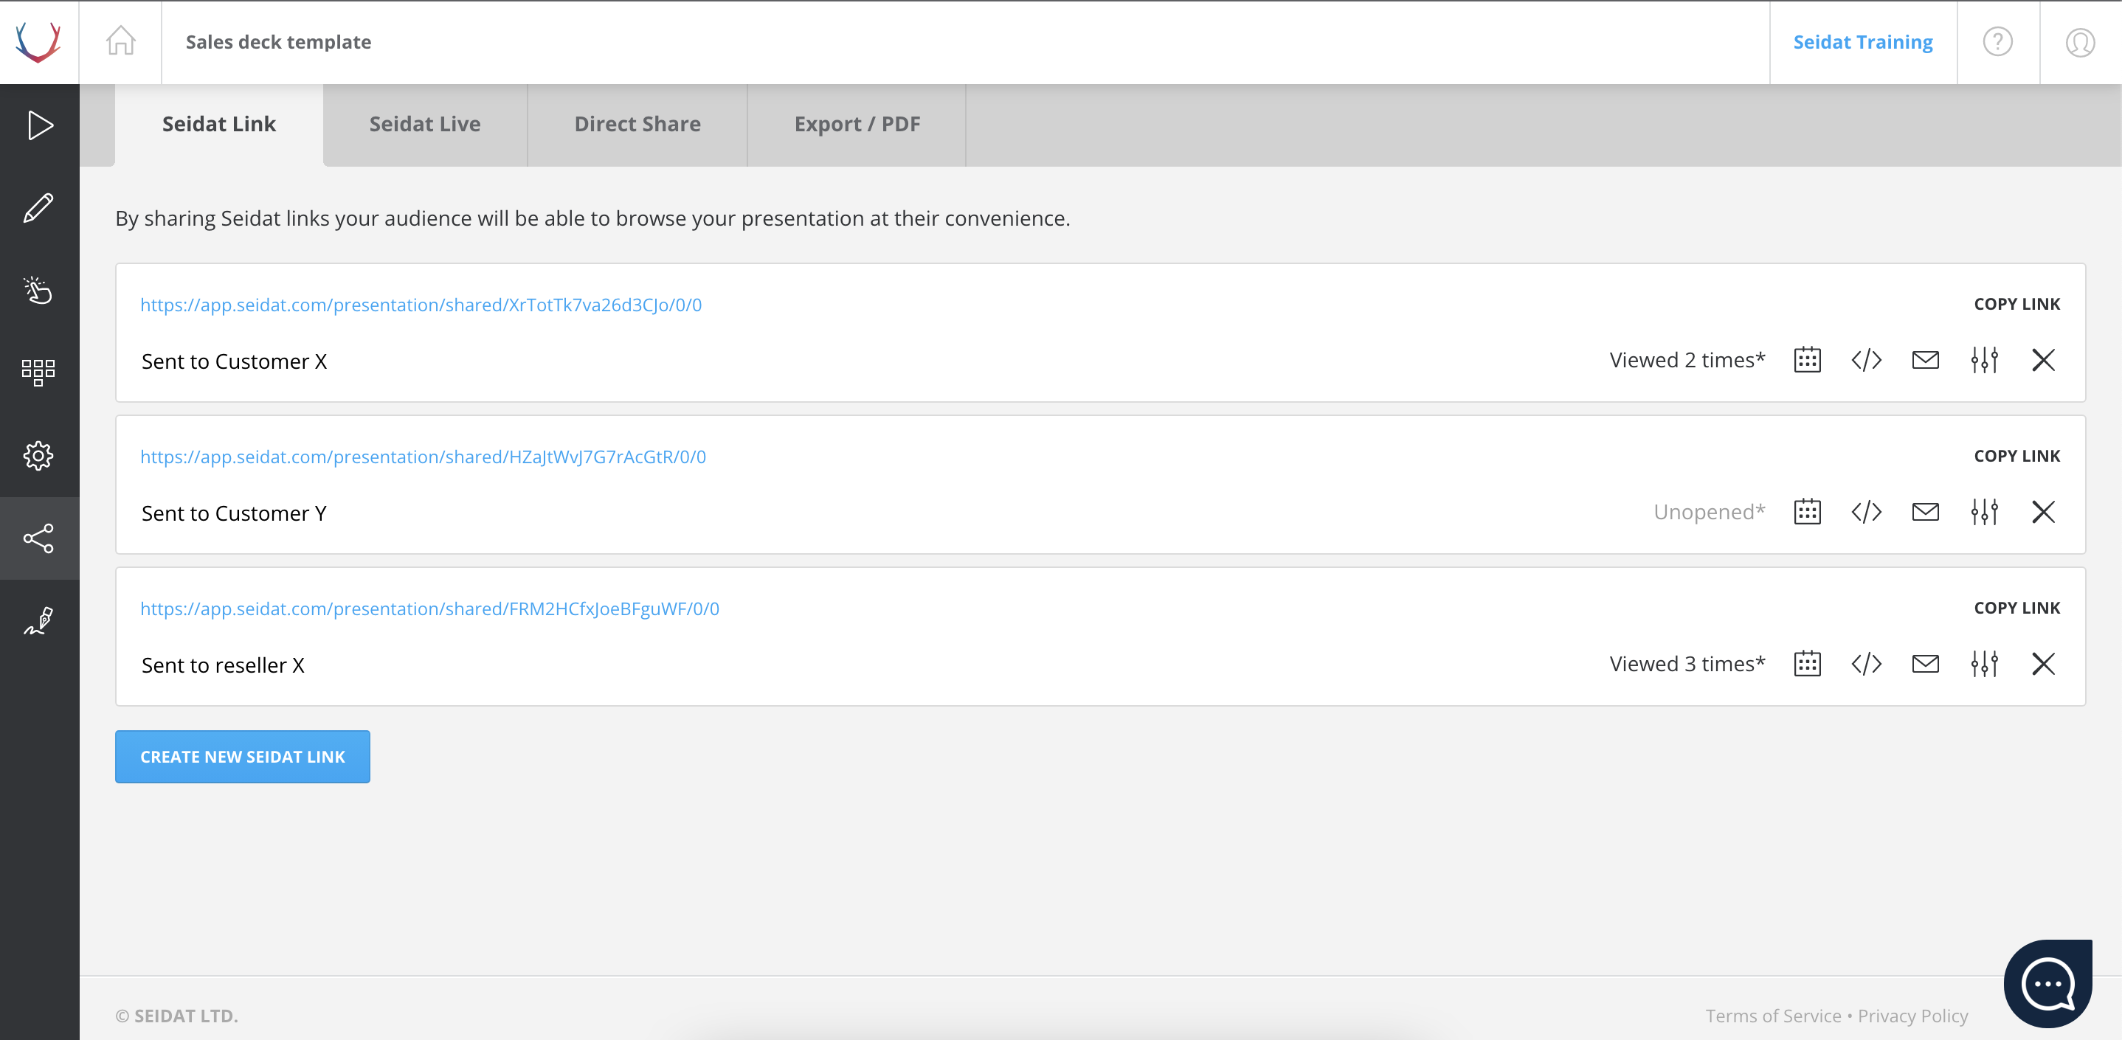Open link settings sliders for Customer Y
Viewport: 2122px width, 1040px height.
(x=1985, y=512)
